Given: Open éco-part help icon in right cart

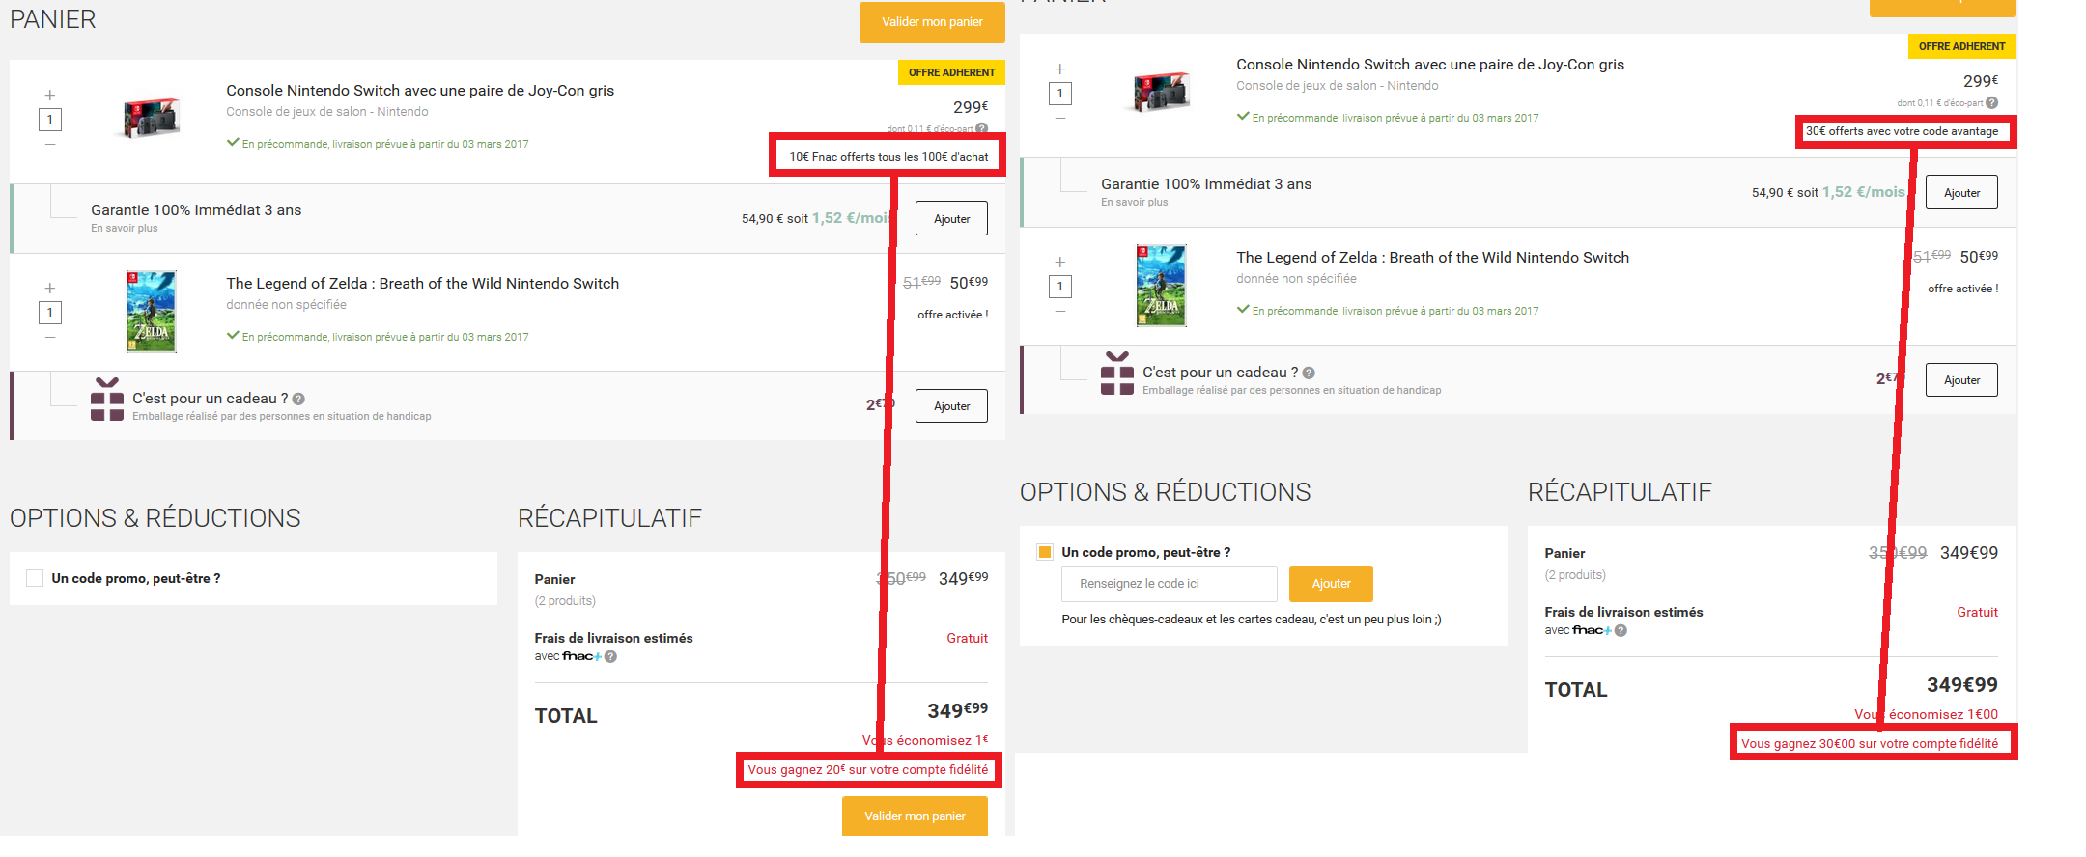Looking at the screenshot, I should click(x=1991, y=102).
